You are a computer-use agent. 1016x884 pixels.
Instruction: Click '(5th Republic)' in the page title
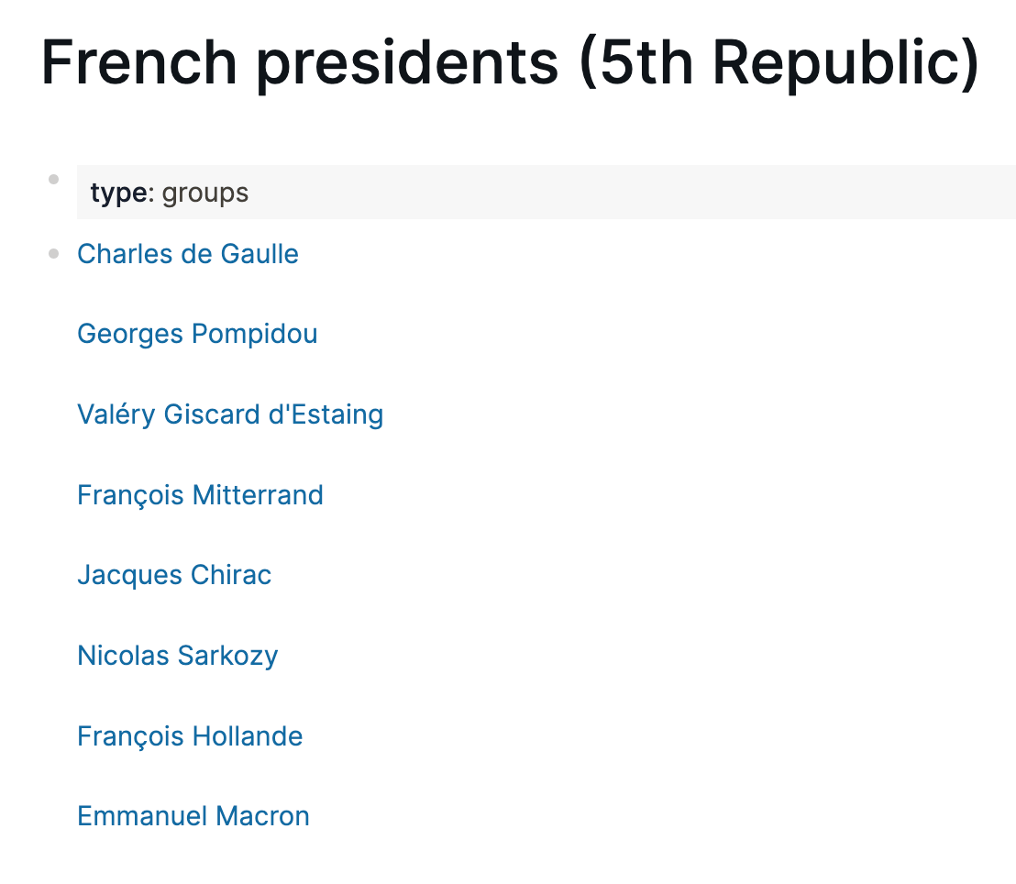(x=779, y=62)
